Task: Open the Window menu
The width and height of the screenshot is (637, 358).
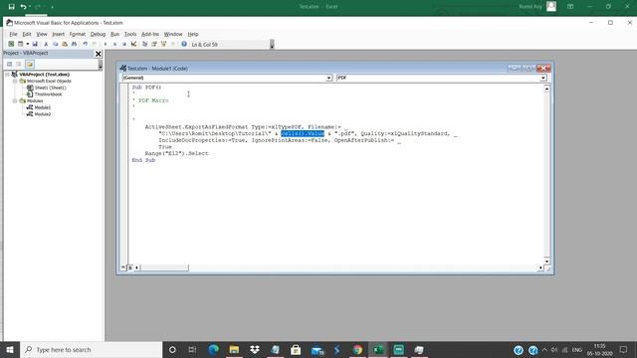Action: point(173,34)
